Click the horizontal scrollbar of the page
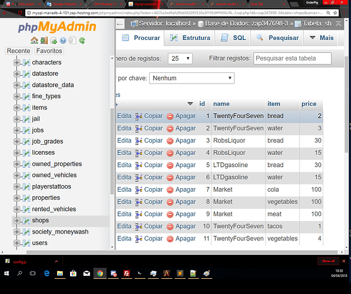Screen dimensions: 351x294 point(181,252)
